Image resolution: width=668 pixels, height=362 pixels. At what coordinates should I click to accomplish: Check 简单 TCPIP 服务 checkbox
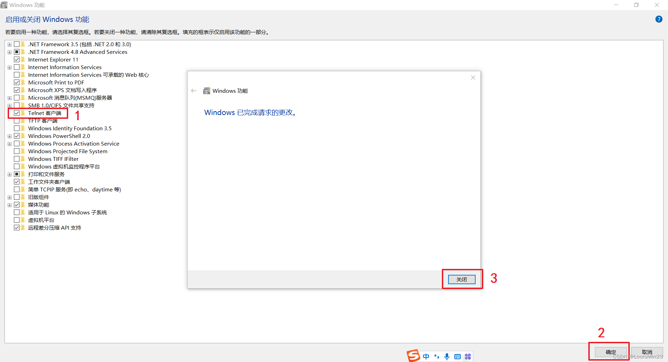17,189
